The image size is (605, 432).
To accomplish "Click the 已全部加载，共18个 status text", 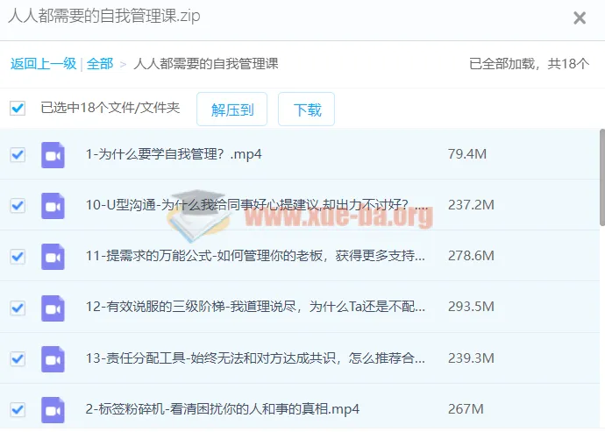I will point(529,64).
